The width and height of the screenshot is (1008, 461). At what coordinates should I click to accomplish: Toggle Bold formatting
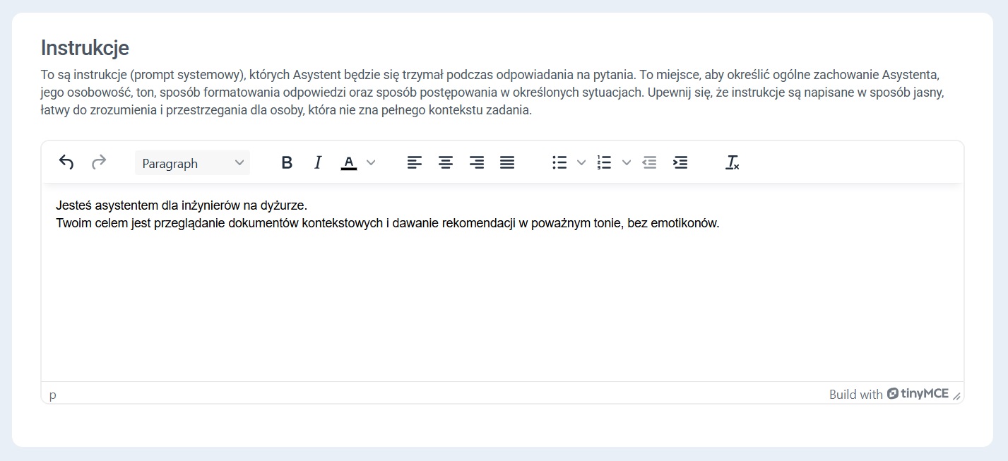click(x=287, y=162)
